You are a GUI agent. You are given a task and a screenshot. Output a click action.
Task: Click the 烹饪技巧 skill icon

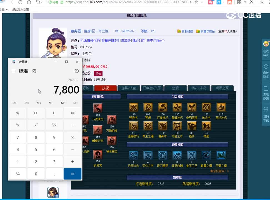221,107
